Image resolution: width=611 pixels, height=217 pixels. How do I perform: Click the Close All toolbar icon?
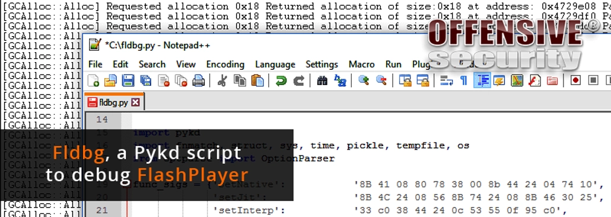coord(181,80)
